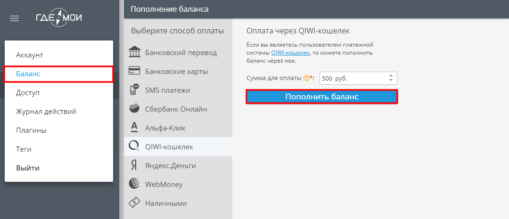The height and width of the screenshot is (219, 509).
Task: Select the bank transfer building icon
Action: 134,53
